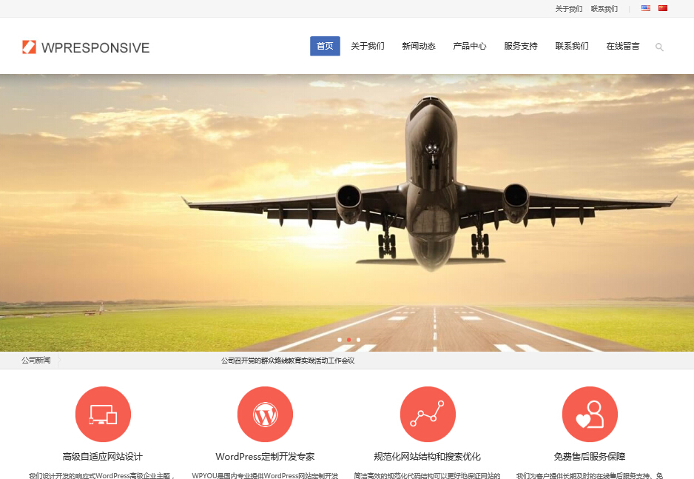The height and width of the screenshot is (479, 694).
Task: Open the 产品中心 menu
Action: pyautogui.click(x=469, y=45)
